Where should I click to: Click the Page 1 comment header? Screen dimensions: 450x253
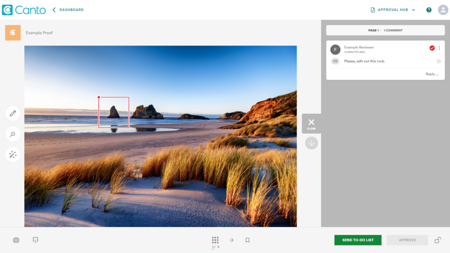pyautogui.click(x=385, y=30)
